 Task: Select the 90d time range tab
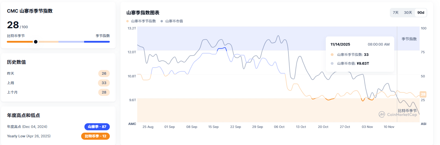tap(421, 13)
